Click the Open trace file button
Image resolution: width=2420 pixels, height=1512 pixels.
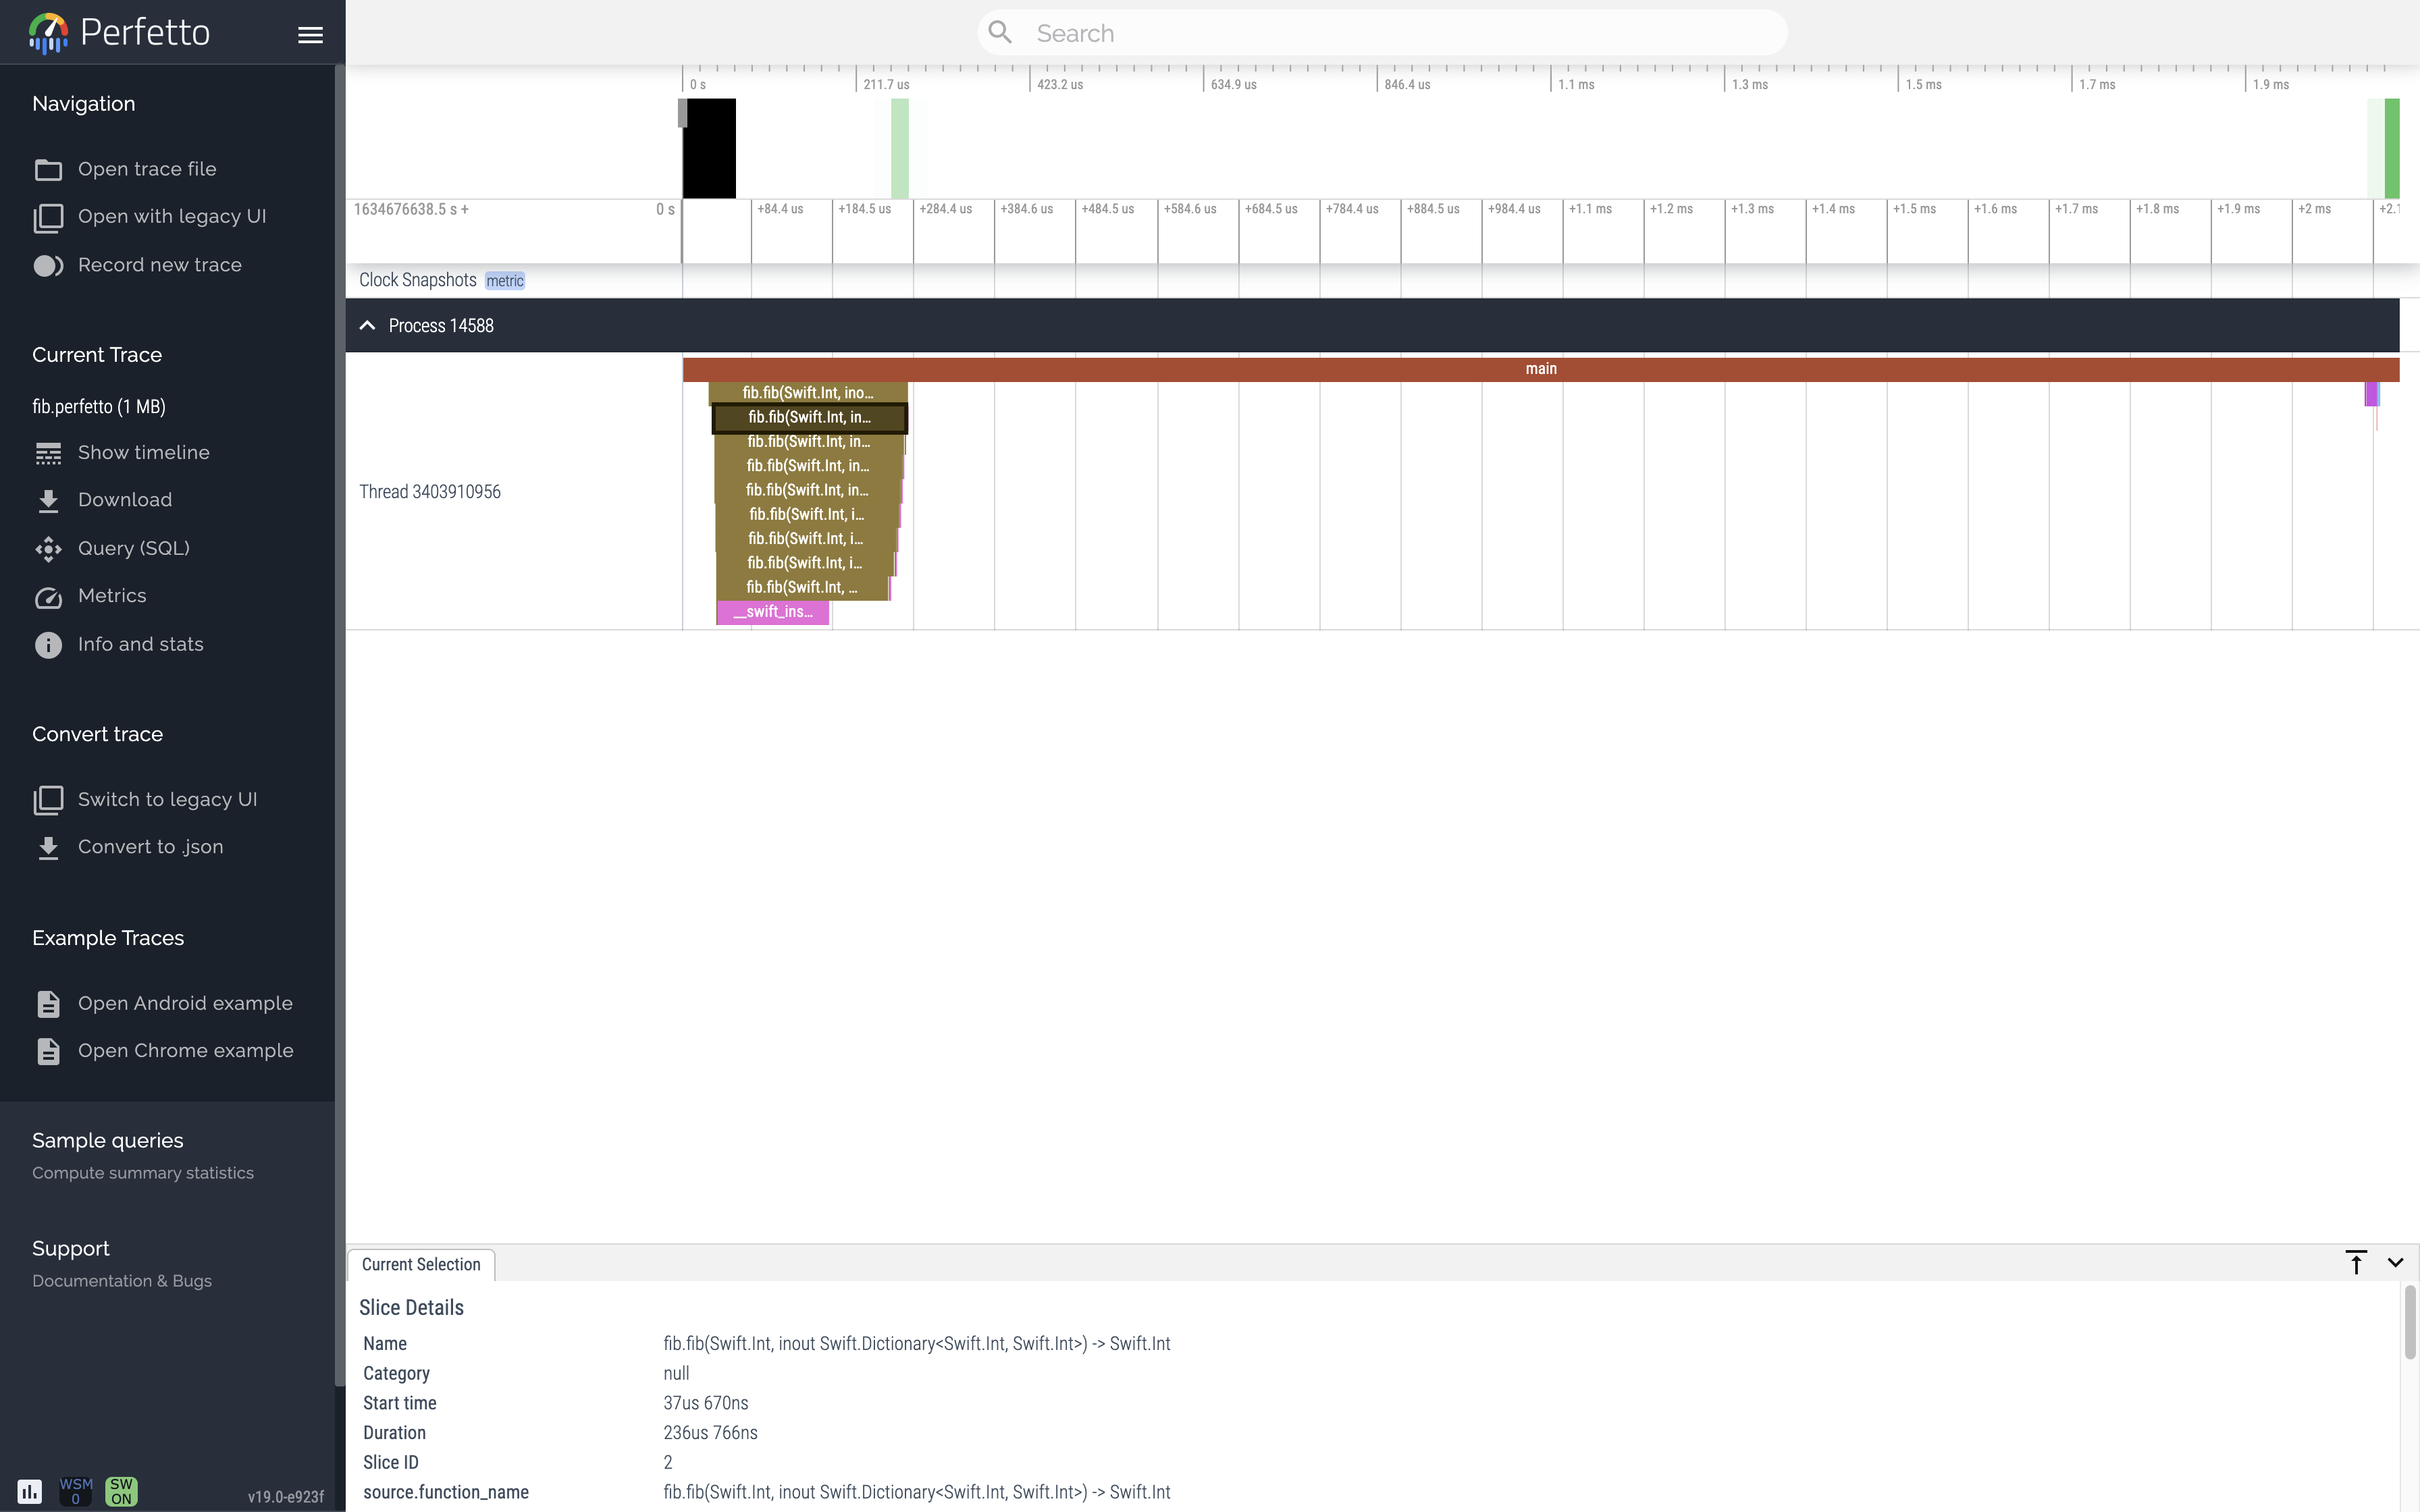point(147,169)
